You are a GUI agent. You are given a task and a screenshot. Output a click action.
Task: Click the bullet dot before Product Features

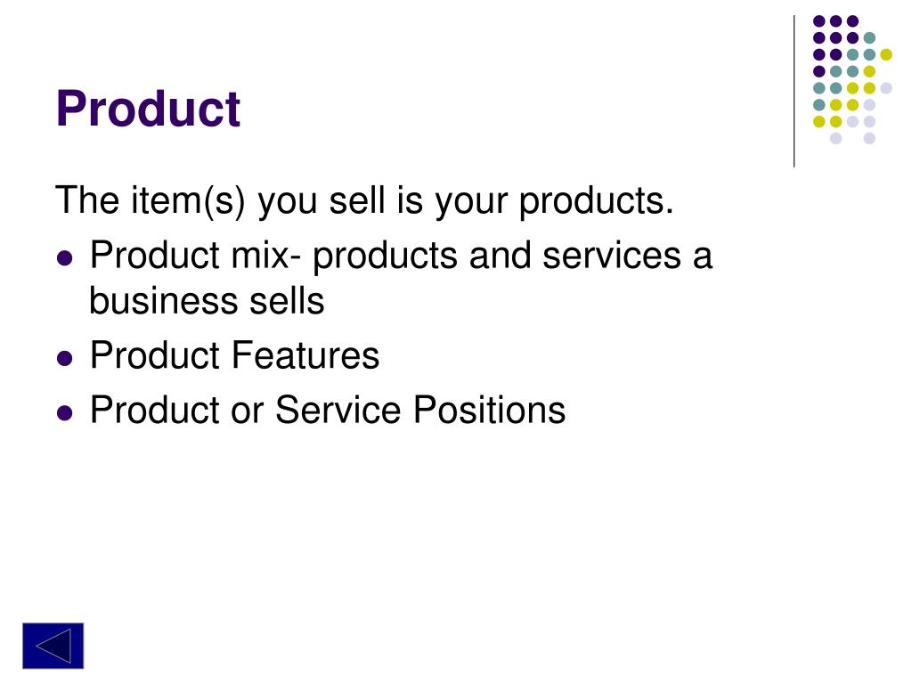(x=64, y=358)
